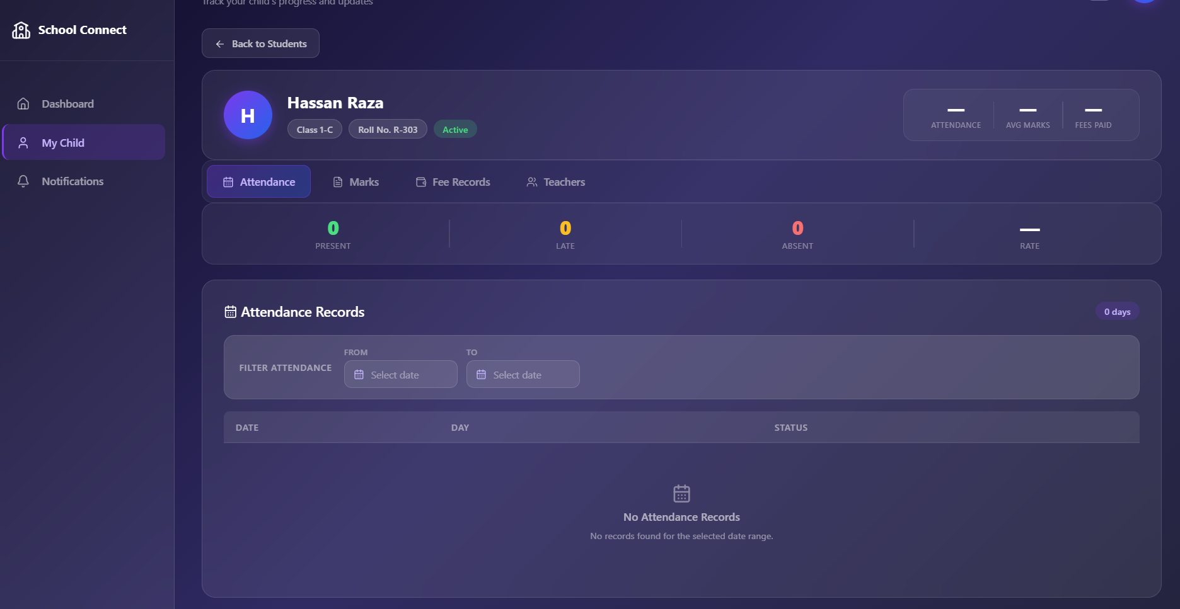
Task: Click the My Child person icon
Action: pyautogui.click(x=23, y=143)
